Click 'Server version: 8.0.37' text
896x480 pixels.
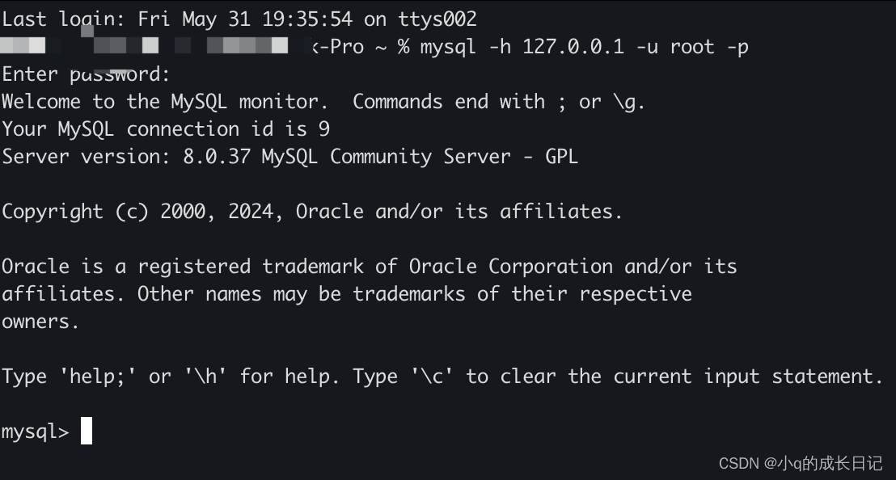126,157
